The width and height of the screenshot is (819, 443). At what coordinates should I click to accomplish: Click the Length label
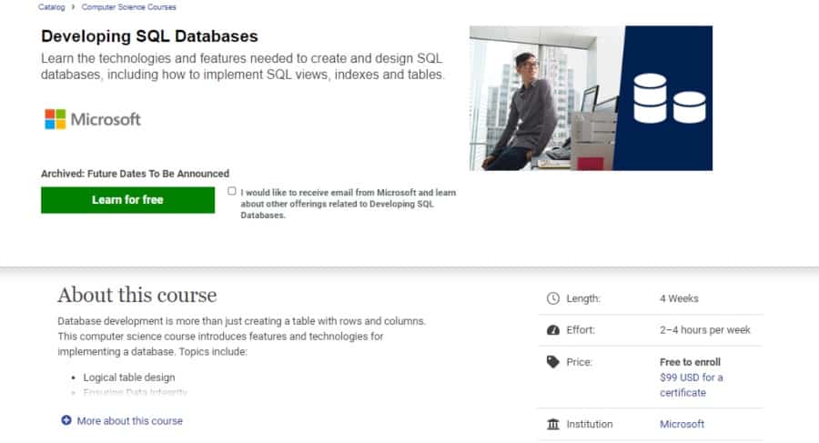pos(583,298)
